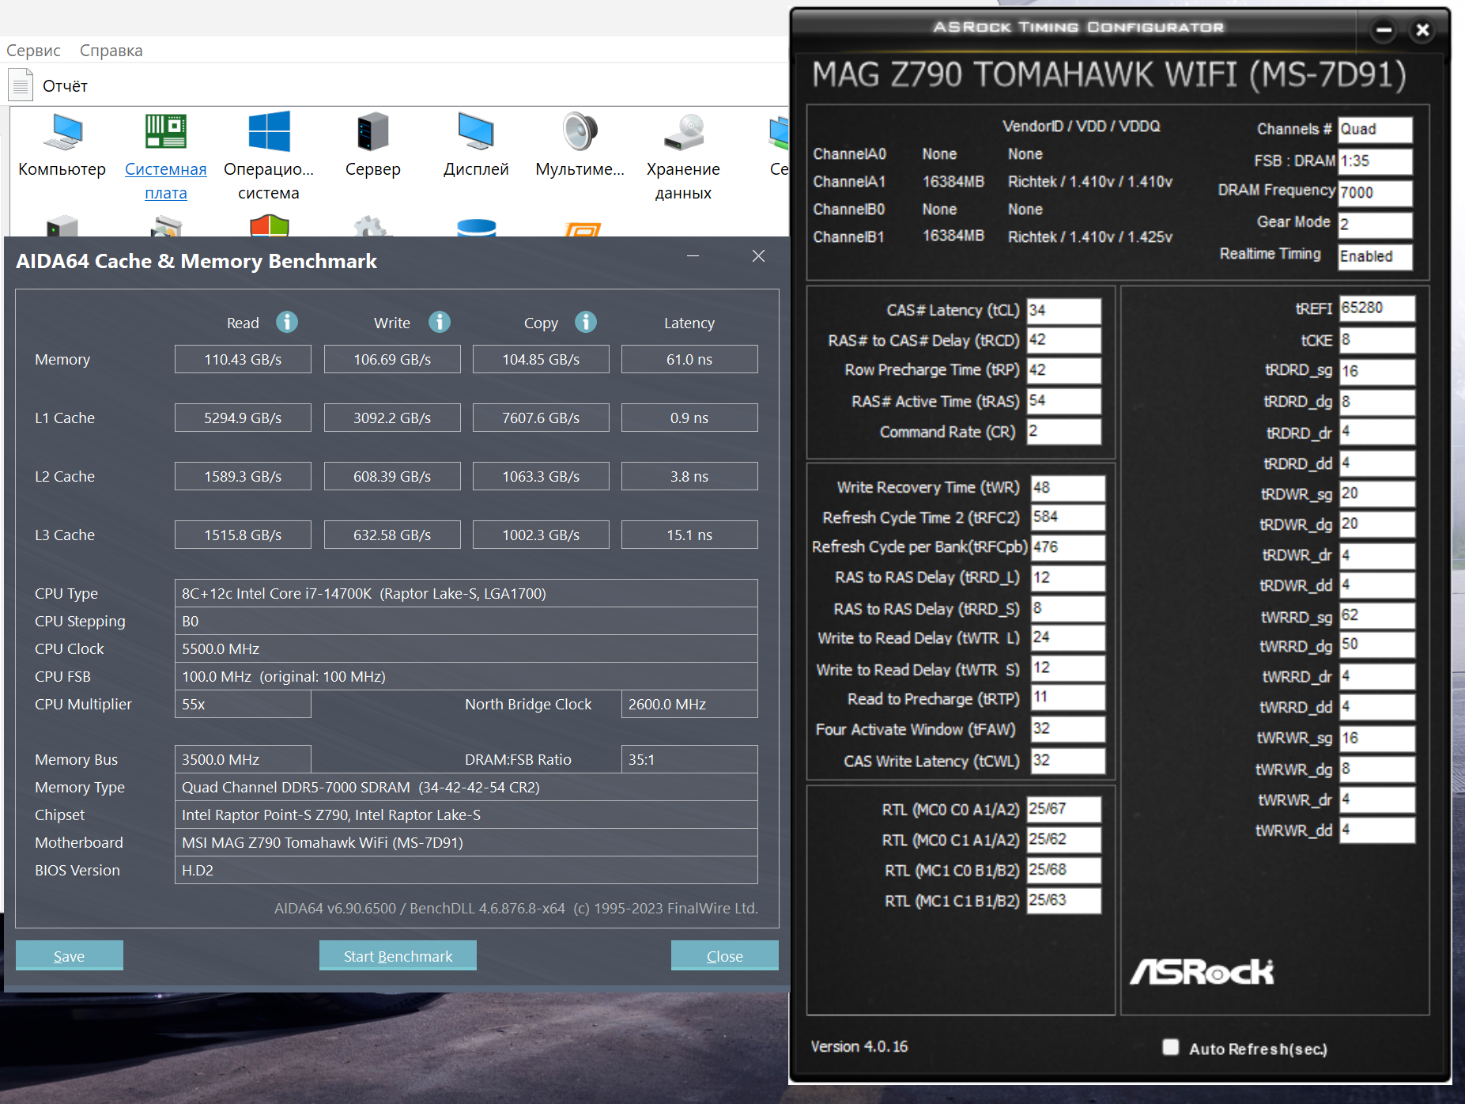The width and height of the screenshot is (1465, 1104).
Task: Click the Отчёт report page icon
Action: pyautogui.click(x=21, y=85)
